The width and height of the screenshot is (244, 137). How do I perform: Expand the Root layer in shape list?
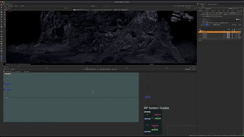pos(199,31)
